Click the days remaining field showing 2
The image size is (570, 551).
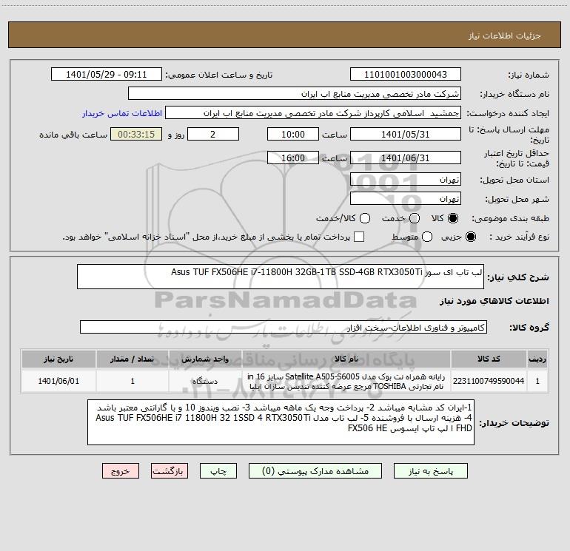(213, 134)
